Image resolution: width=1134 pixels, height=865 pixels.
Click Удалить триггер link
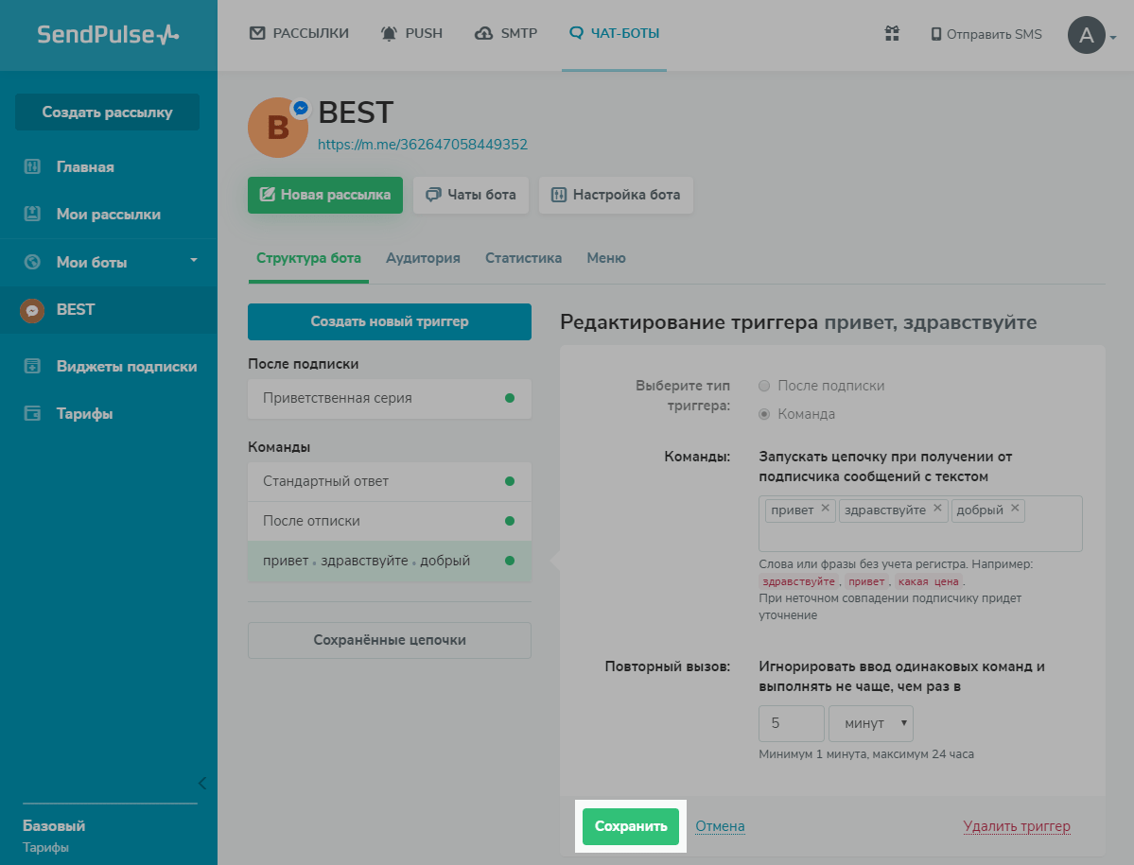click(x=1016, y=826)
